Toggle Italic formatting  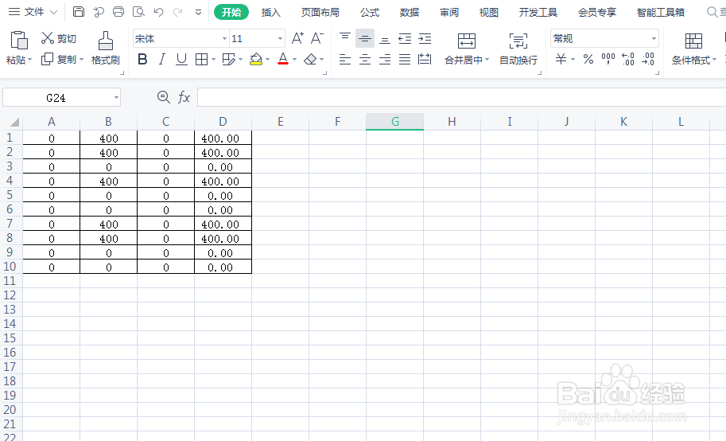click(x=162, y=60)
